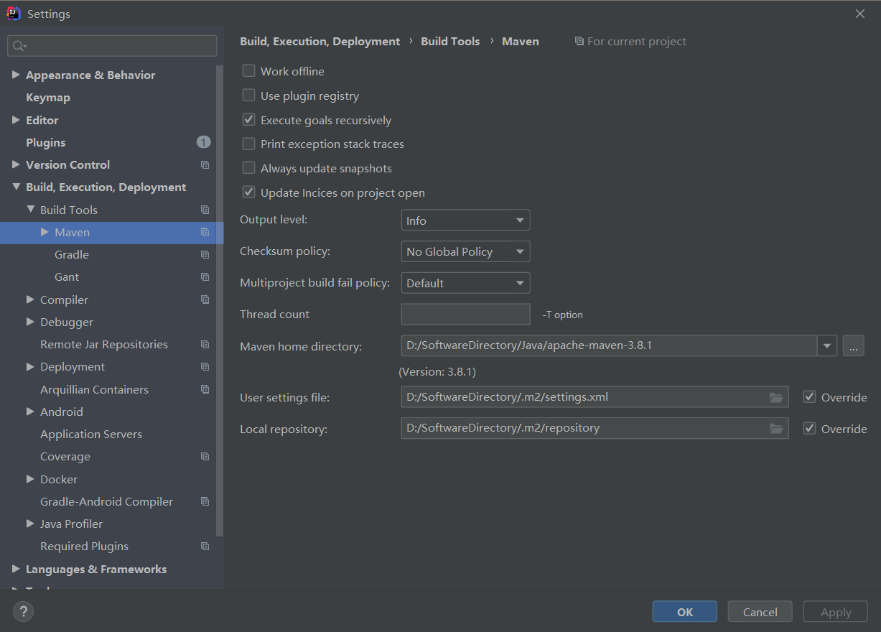Click project-level icon beside Remote Jar Repositories
881x632 pixels.
pos(205,345)
